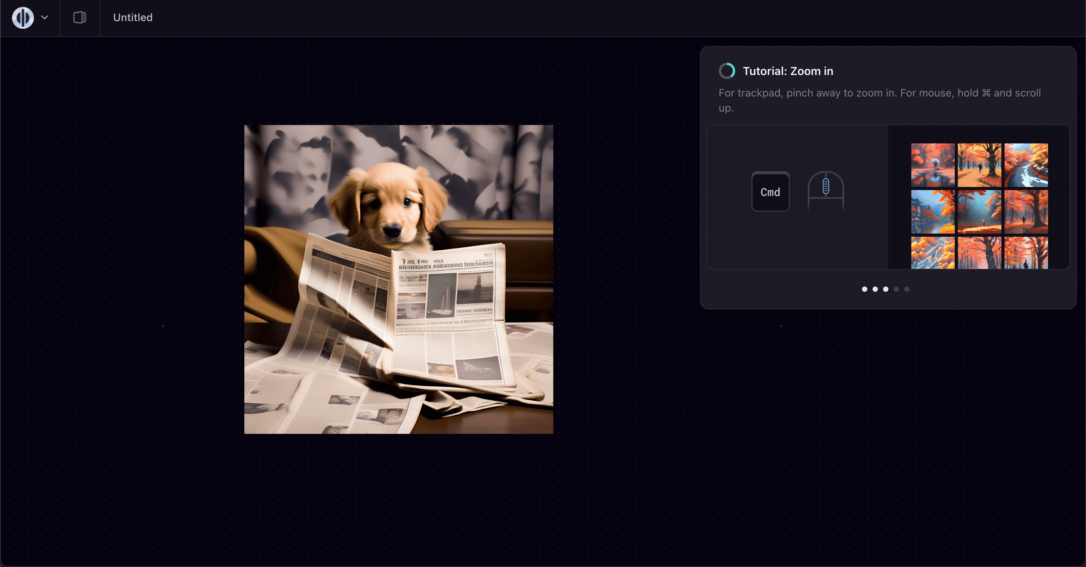The image size is (1086, 567).
Task: Select the Japanese house by lake thumbnail
Action: pyautogui.click(x=933, y=211)
